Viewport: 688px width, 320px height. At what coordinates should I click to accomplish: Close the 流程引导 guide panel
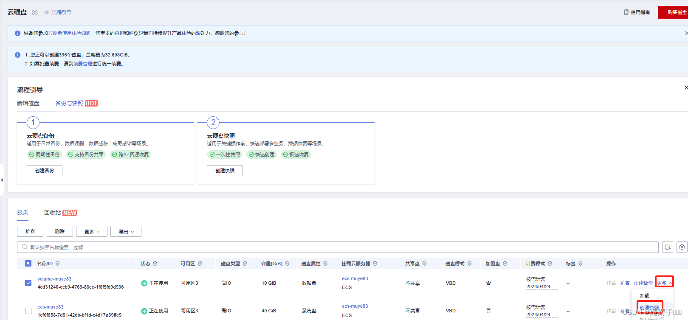click(686, 87)
